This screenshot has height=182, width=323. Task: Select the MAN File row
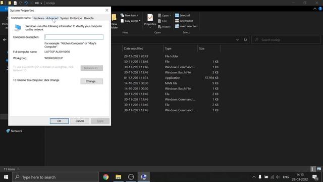pyautogui.click(x=171, y=83)
